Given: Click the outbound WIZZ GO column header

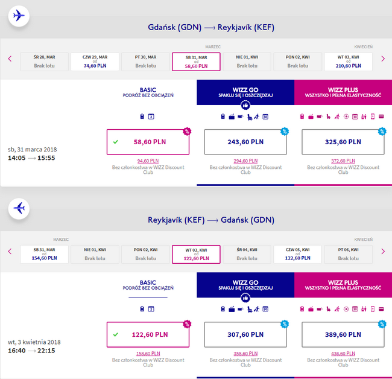Looking at the screenshot, I should [245, 92].
